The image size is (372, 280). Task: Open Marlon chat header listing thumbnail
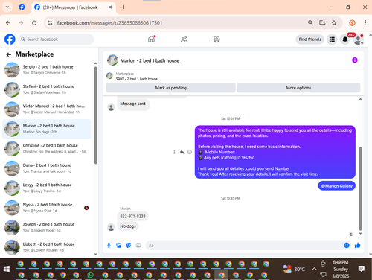click(112, 60)
